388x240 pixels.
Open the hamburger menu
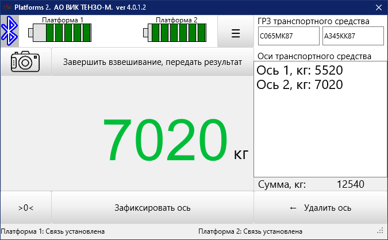(x=235, y=33)
